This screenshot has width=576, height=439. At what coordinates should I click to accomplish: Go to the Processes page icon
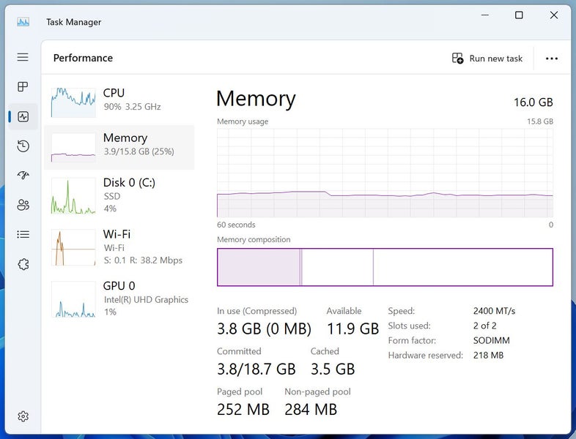(x=23, y=87)
